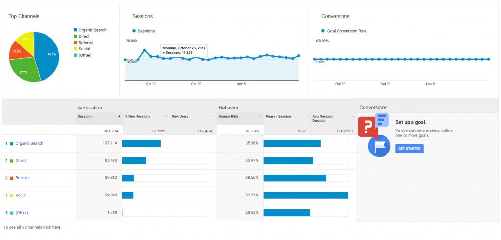This screenshot has height=240, width=501.
Task: Click the Acquisition section header
Action: (90, 108)
